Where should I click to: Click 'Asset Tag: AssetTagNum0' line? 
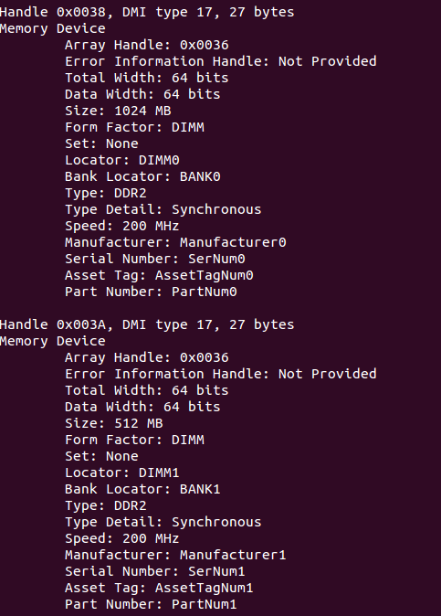159,275
